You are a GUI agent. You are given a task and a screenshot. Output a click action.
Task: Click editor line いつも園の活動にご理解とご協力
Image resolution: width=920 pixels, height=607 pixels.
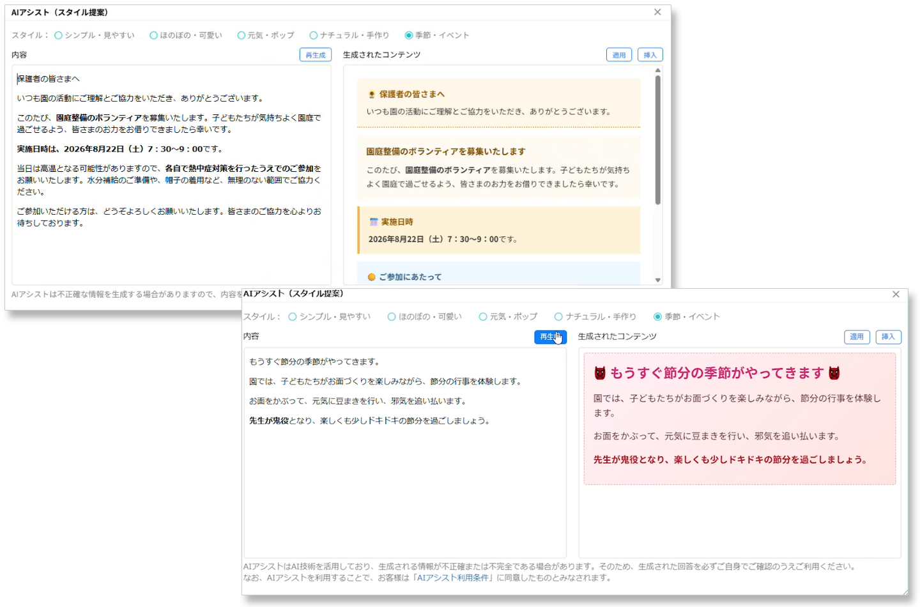[x=140, y=98]
